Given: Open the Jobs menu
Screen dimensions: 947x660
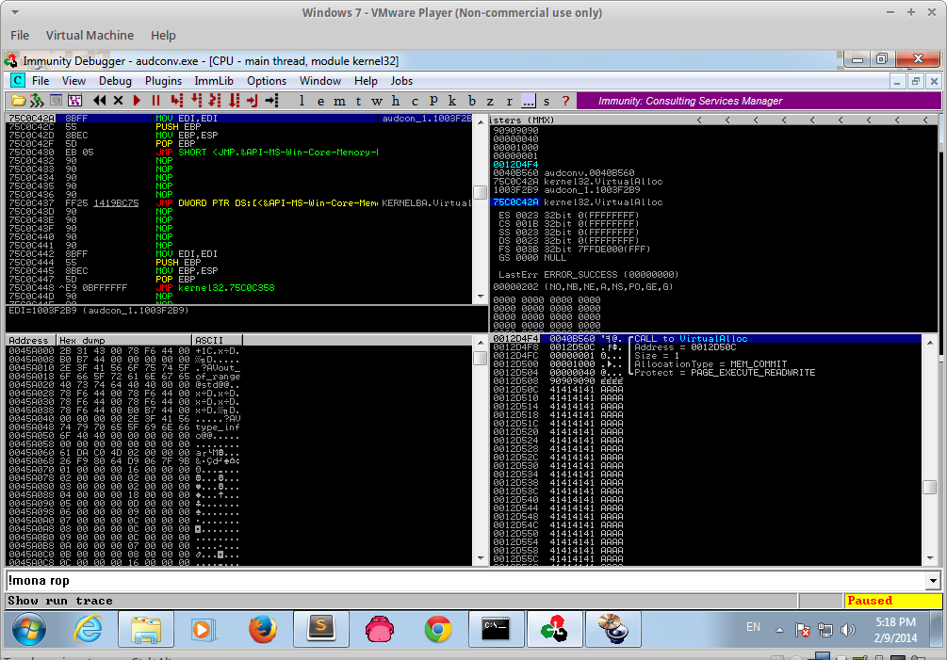Looking at the screenshot, I should pos(401,81).
